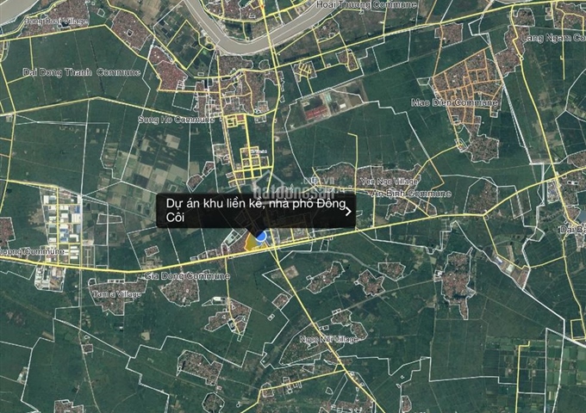The image size is (586, 413).
Task: Click the Gia Dong Commune label
Action: [187, 276]
